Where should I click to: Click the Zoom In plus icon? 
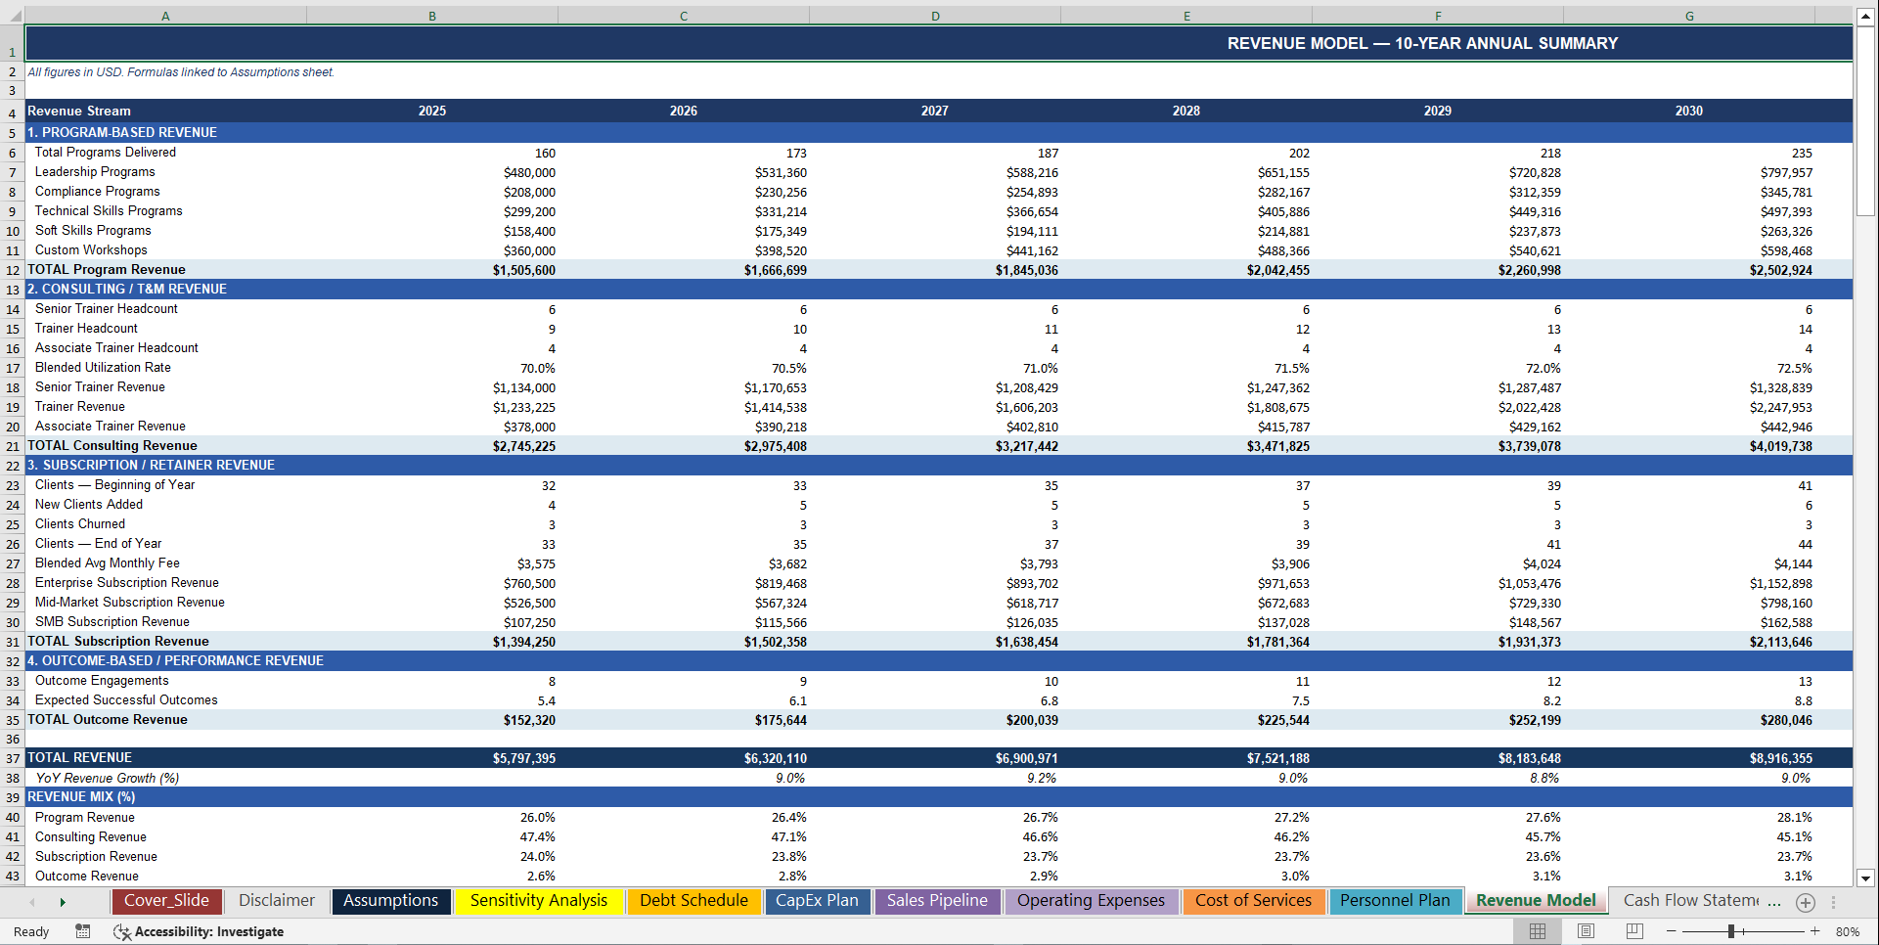1815,931
